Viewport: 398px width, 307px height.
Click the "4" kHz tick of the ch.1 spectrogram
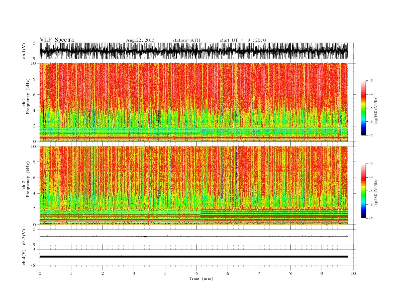click(35, 110)
